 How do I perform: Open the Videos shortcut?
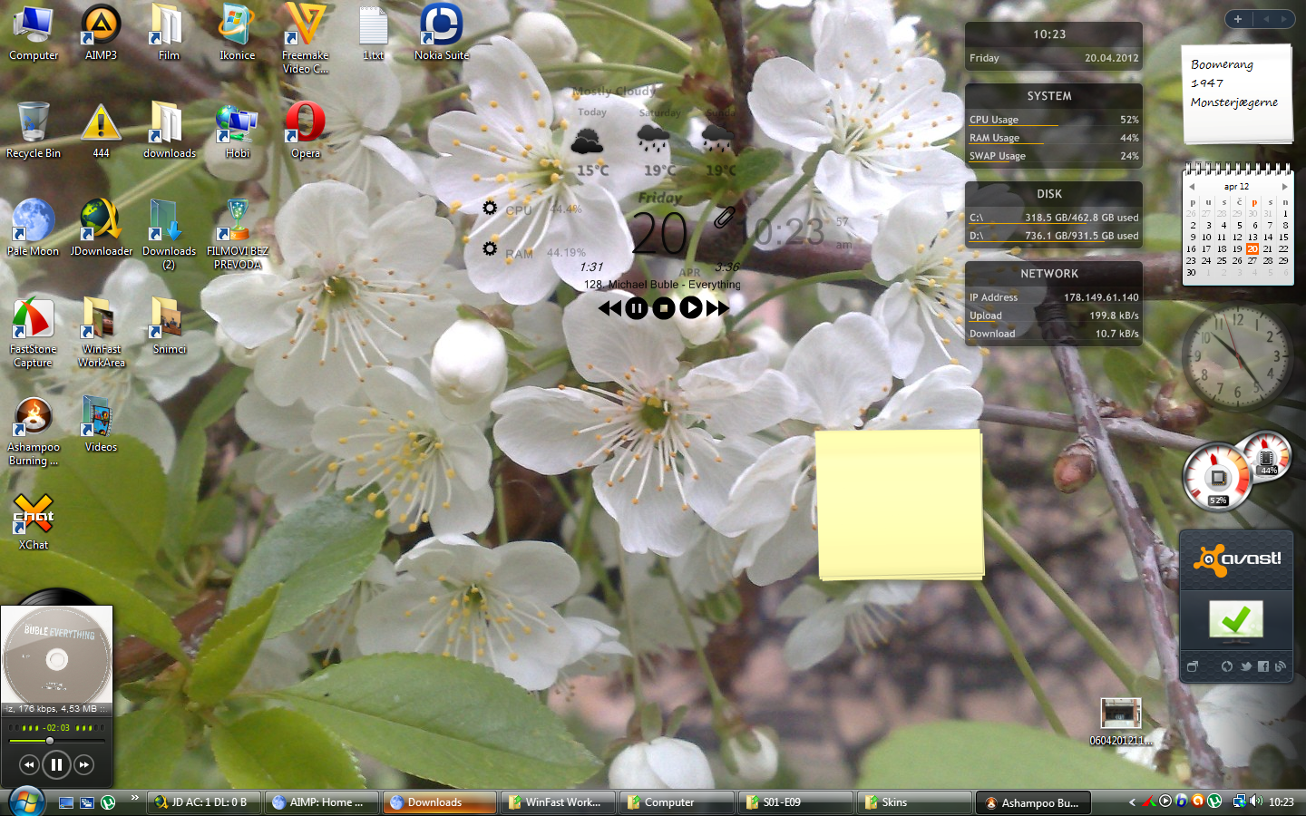pos(101,423)
